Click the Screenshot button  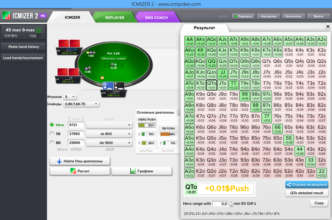[x=293, y=16]
